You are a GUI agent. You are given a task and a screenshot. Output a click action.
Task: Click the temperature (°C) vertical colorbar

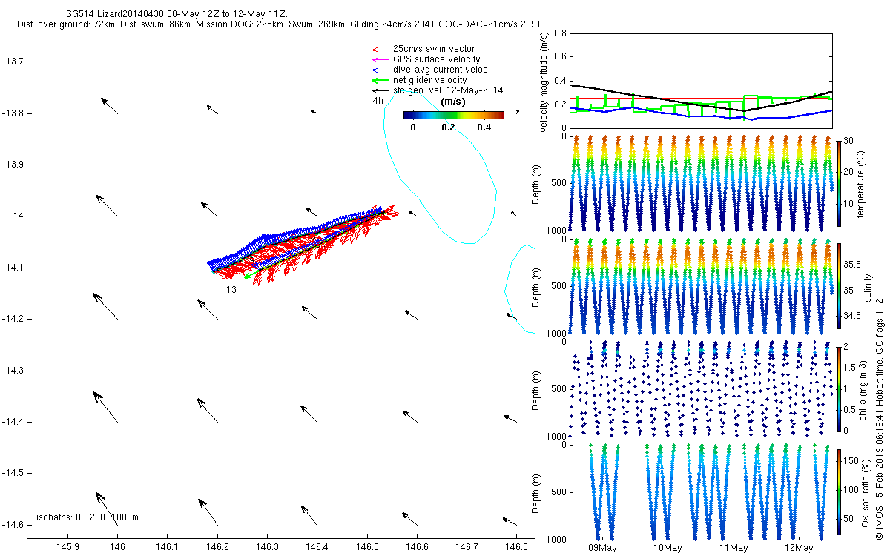coord(839,183)
